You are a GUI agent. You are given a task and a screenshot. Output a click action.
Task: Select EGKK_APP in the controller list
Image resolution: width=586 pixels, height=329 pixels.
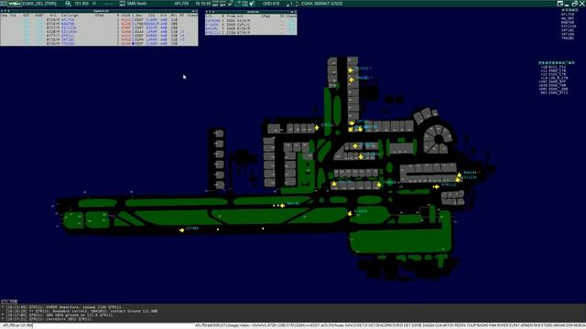pyautogui.click(x=554, y=81)
